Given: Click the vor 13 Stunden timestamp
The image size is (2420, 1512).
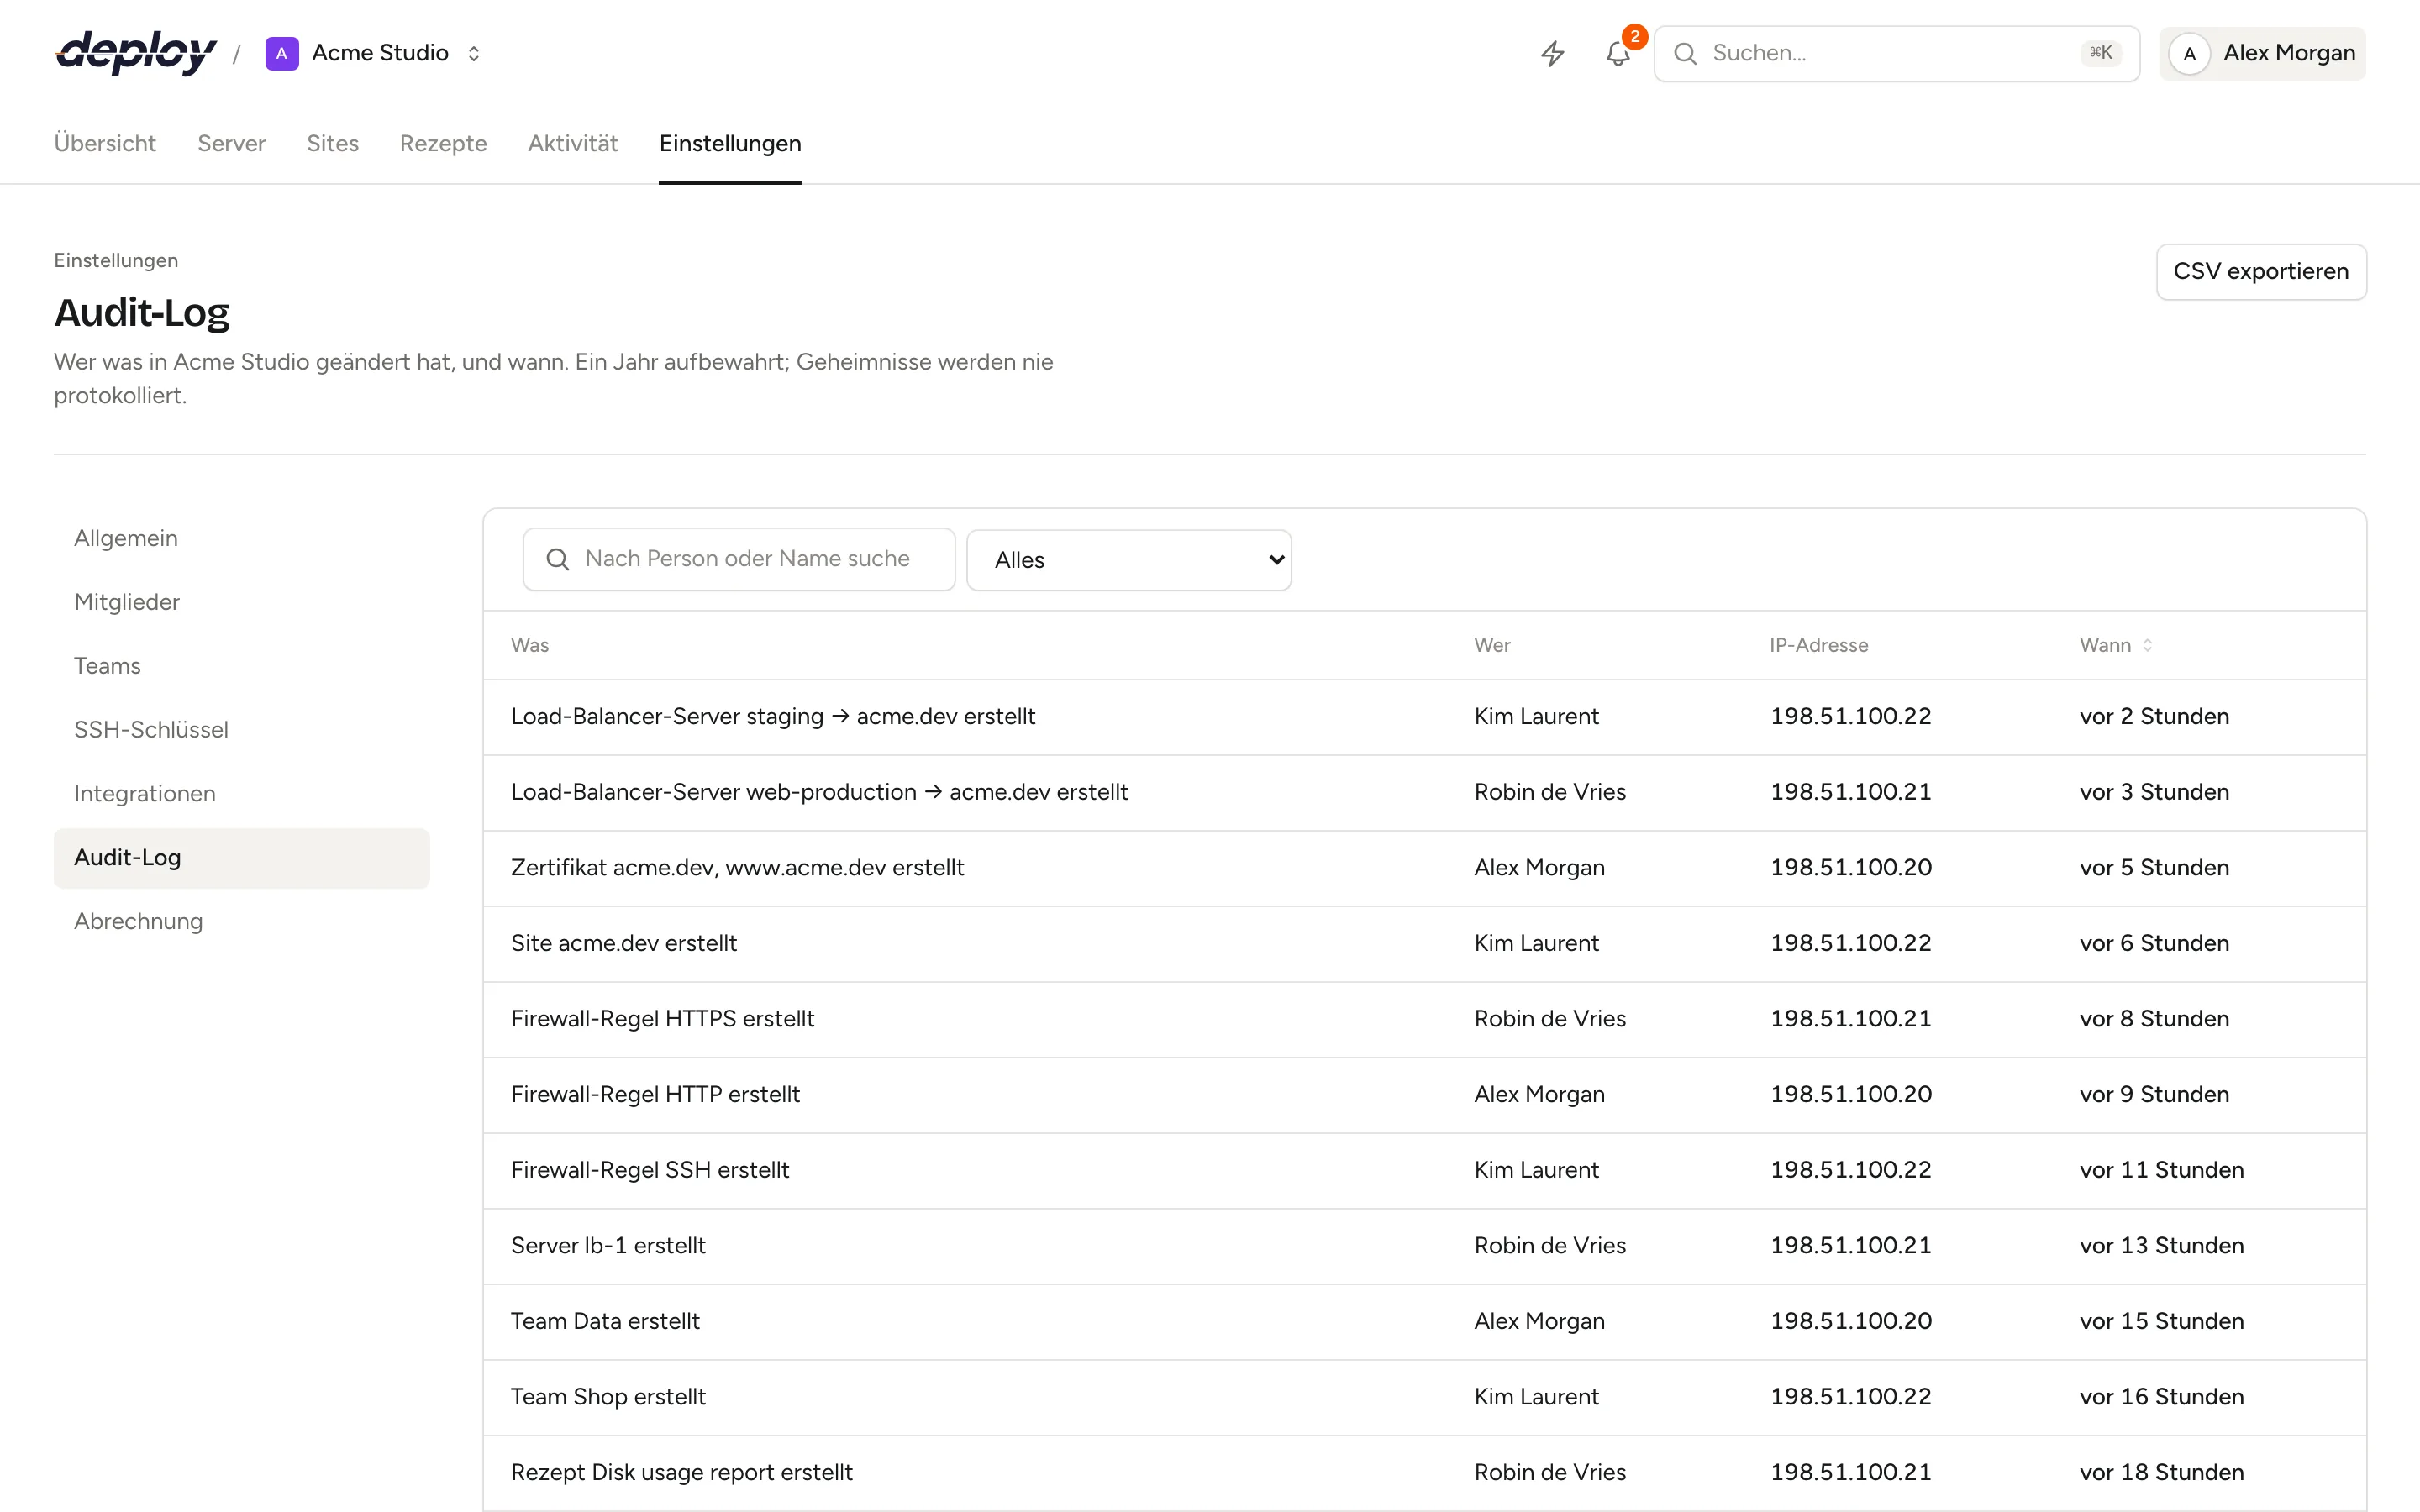Looking at the screenshot, I should pos(2161,1246).
